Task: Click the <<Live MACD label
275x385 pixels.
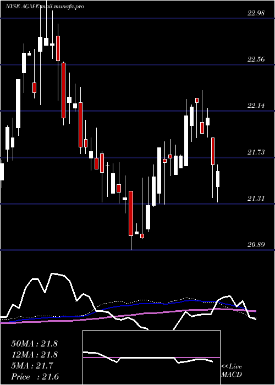Action: click(x=232, y=371)
